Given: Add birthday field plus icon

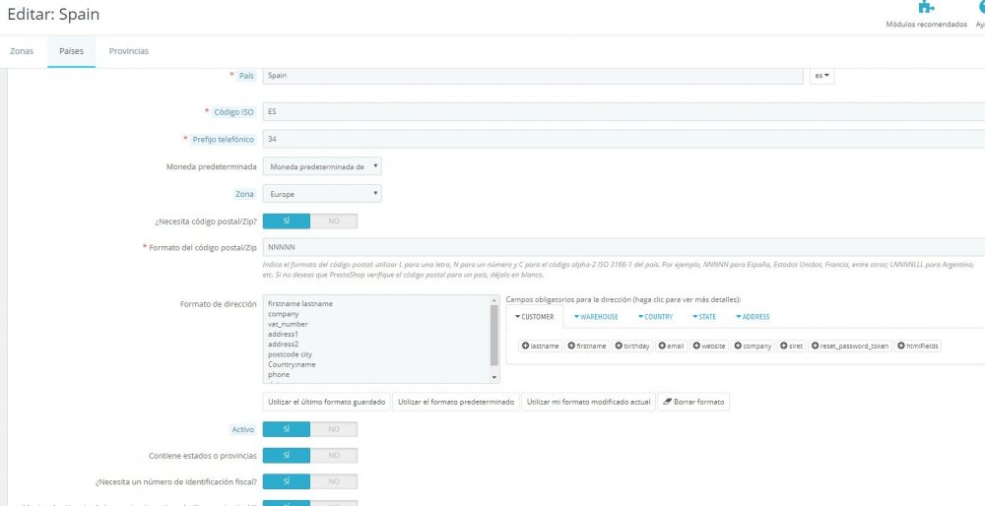Looking at the screenshot, I should [x=619, y=346].
